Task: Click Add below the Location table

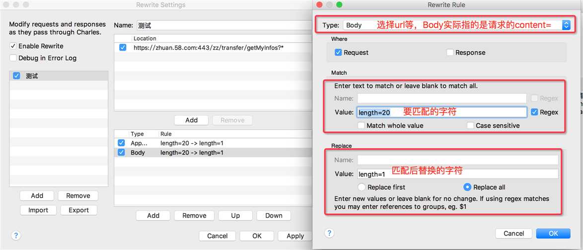Action: pyautogui.click(x=192, y=120)
